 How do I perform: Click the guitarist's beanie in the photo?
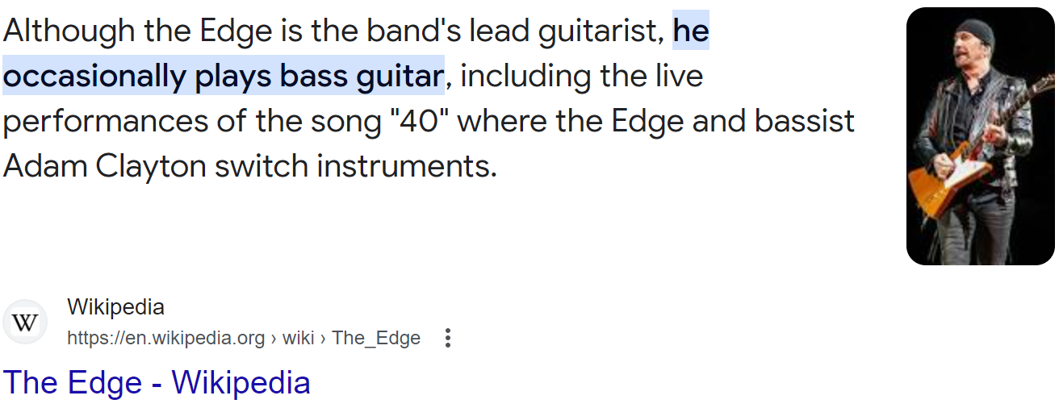tap(976, 32)
